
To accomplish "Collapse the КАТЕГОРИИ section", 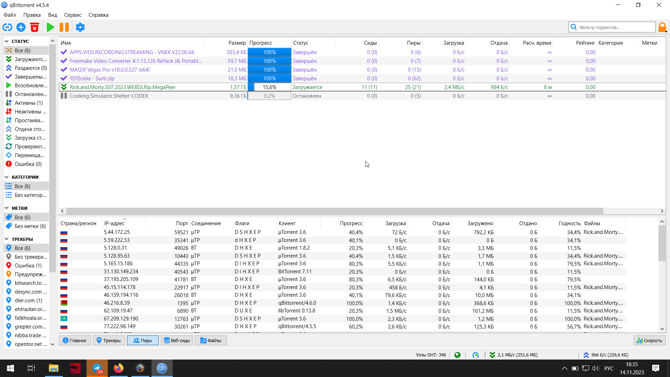I will click(7, 177).
